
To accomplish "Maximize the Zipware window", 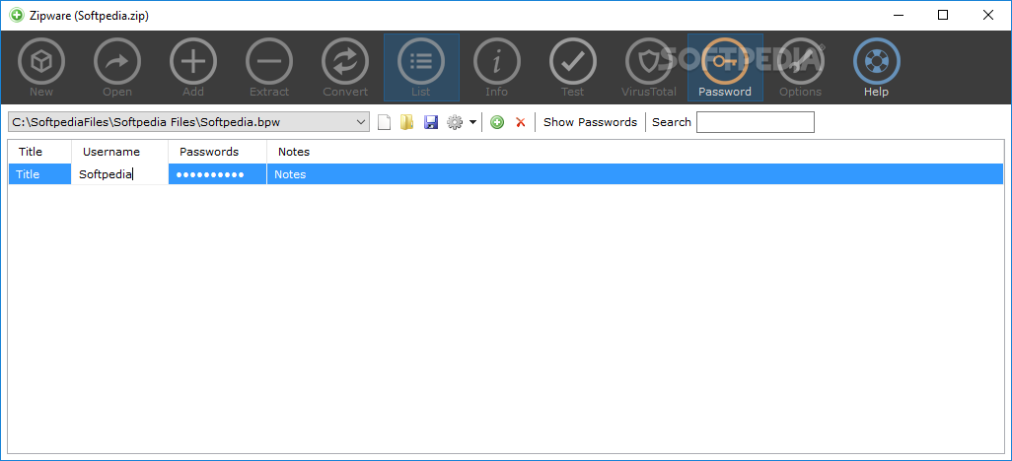I will pyautogui.click(x=943, y=15).
